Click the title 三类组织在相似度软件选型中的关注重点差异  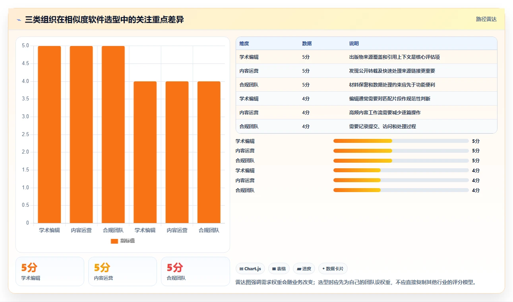(x=104, y=20)
